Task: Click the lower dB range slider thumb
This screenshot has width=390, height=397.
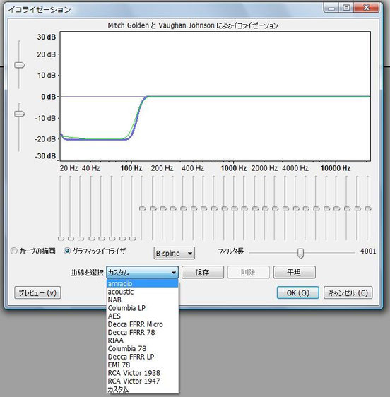Action: coord(20,114)
